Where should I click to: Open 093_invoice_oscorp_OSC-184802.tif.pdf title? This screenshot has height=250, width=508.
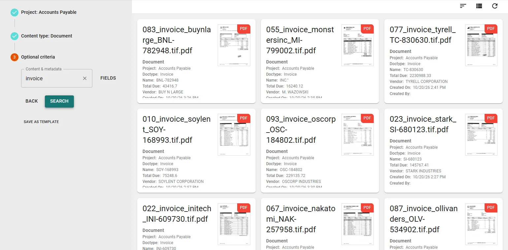[301, 130]
